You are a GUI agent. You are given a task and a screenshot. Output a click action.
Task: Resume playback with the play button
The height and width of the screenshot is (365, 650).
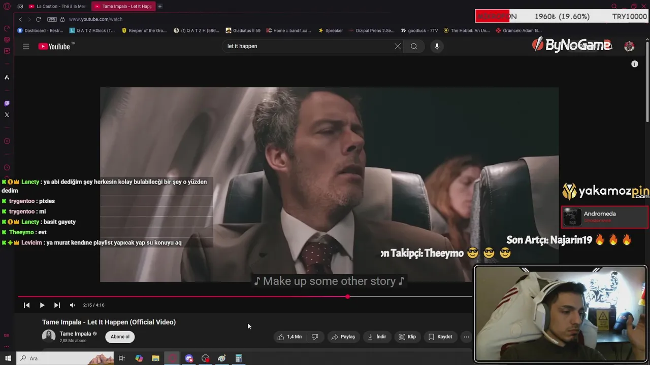coord(42,305)
